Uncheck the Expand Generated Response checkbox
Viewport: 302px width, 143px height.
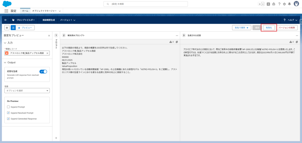(x=8, y=119)
